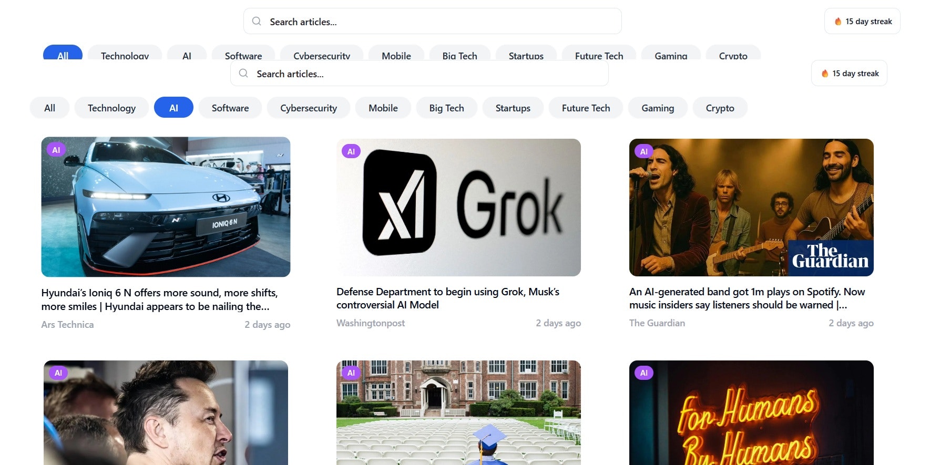Click the magnifier icon in the lower search bar
The width and height of the screenshot is (931, 465).
tap(243, 74)
